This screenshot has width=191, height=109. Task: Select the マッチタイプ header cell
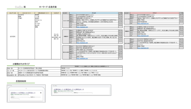click(x=56, y=13)
